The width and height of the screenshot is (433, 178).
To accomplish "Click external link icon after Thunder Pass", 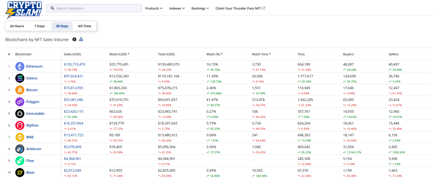I will tap(264, 8).
